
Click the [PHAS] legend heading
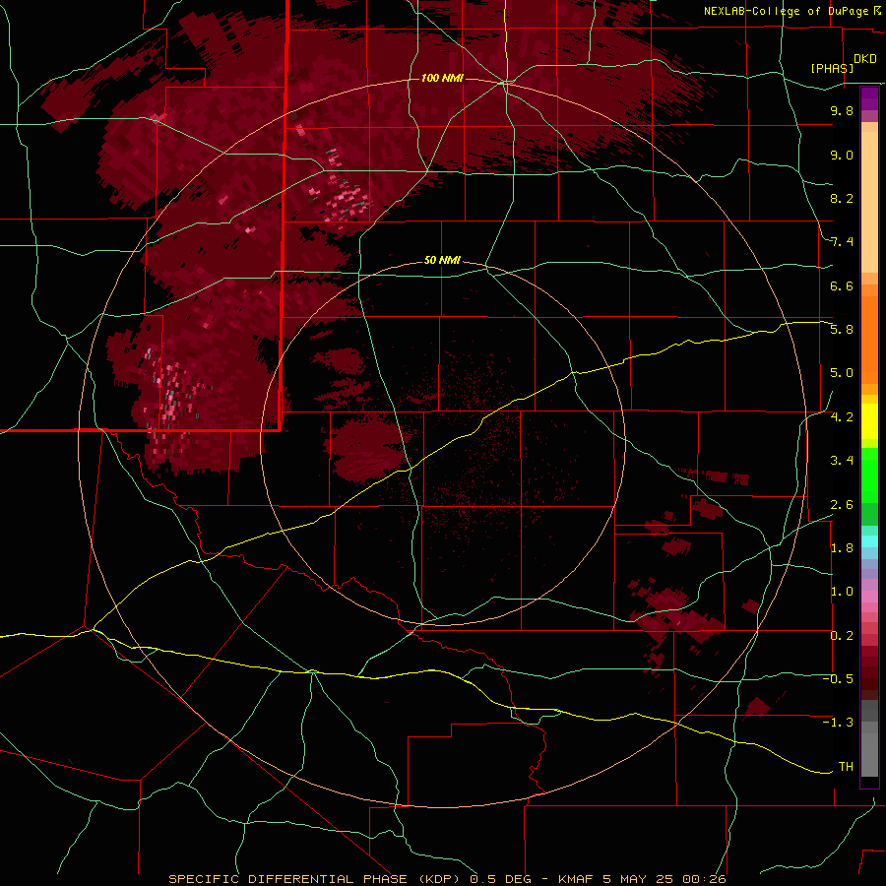(x=832, y=68)
